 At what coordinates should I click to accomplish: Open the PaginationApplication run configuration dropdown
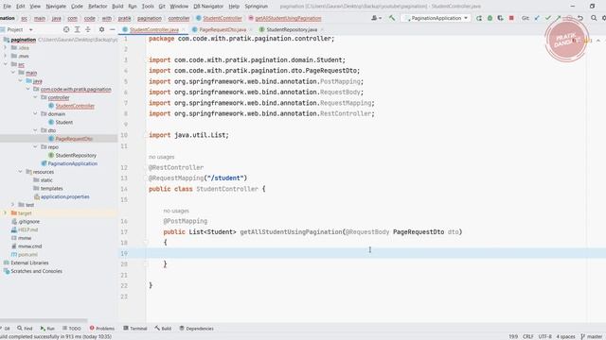(436, 18)
